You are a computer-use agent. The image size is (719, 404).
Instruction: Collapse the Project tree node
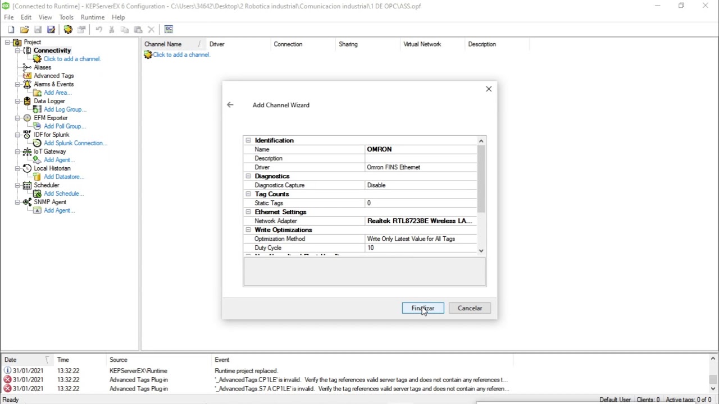tap(8, 42)
